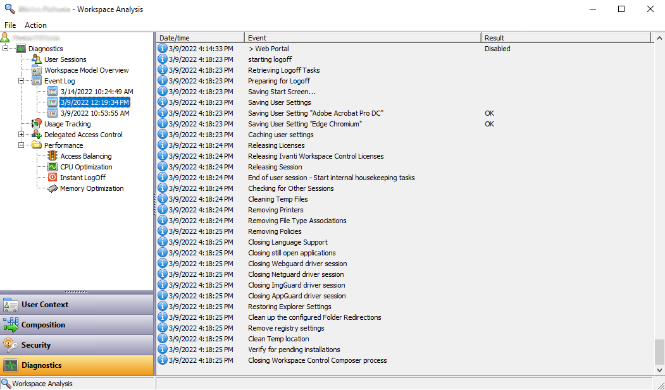Image resolution: width=665 pixels, height=390 pixels.
Task: Switch to the Security section
Action: pyautogui.click(x=77, y=345)
